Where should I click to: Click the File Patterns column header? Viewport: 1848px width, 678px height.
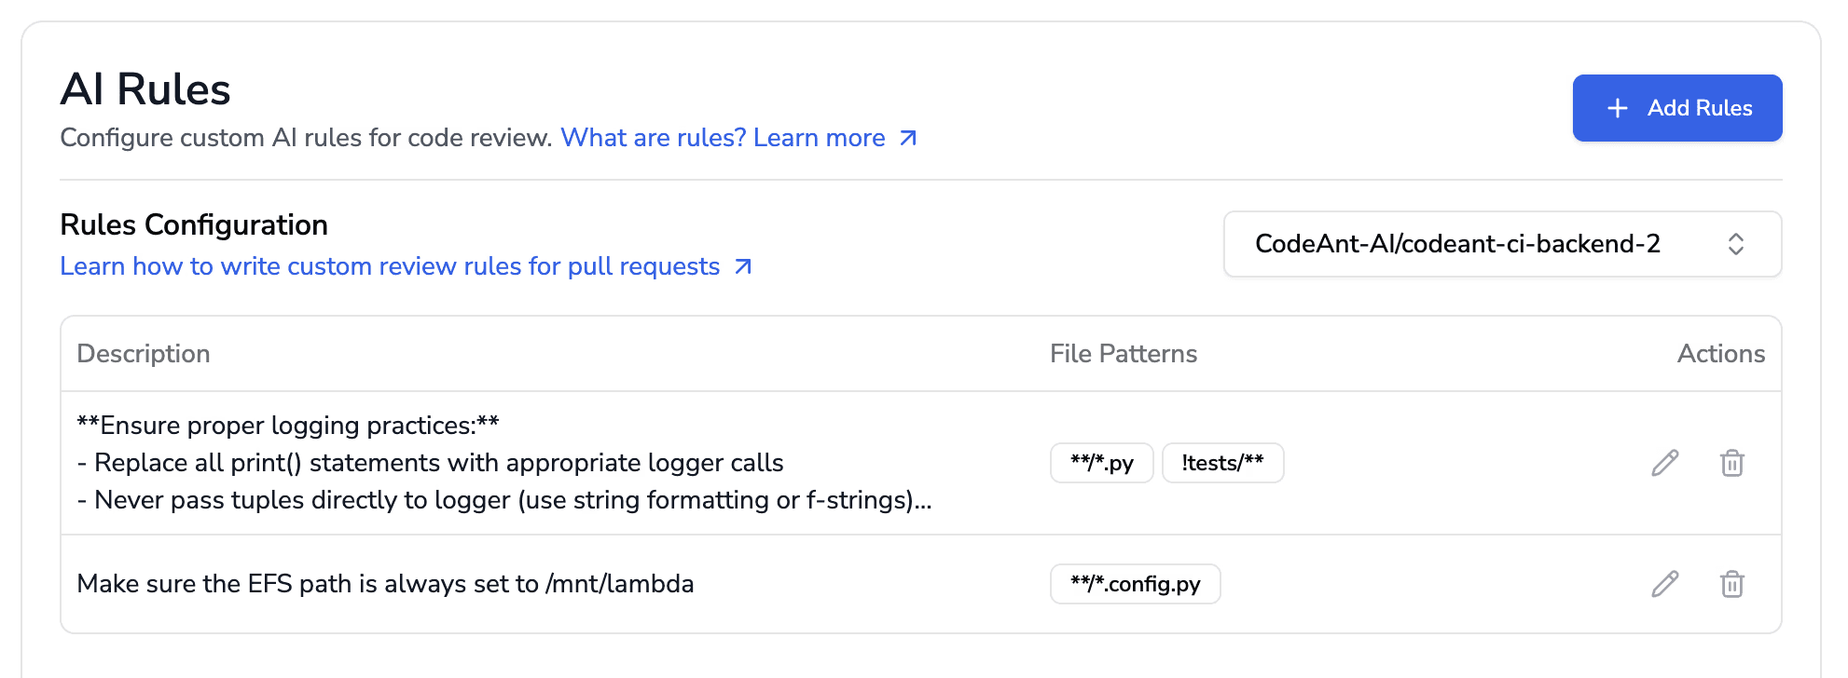pos(1123,354)
